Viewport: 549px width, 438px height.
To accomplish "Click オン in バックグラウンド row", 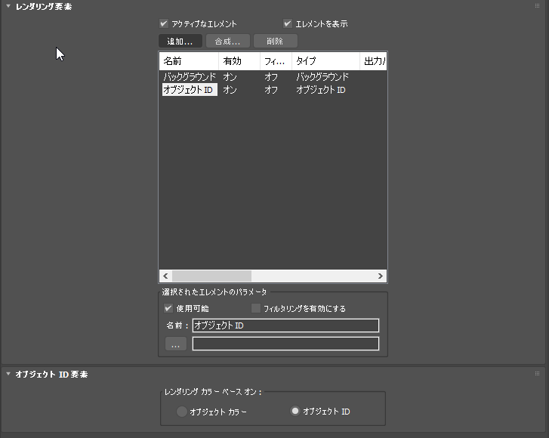I will (230, 77).
